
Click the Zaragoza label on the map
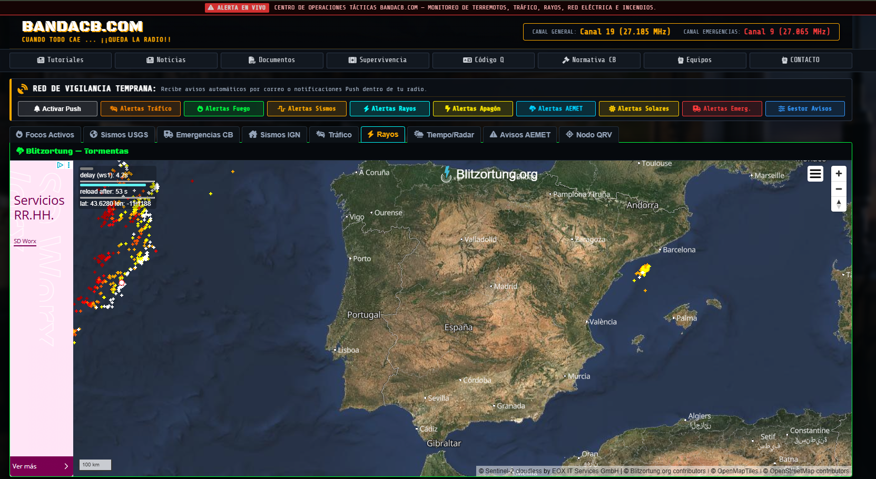point(590,239)
